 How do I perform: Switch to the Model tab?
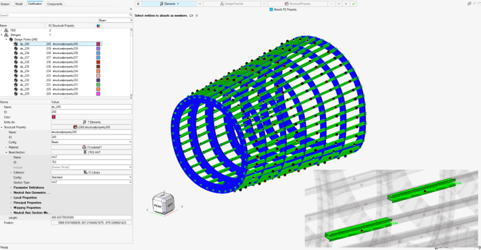19,4
